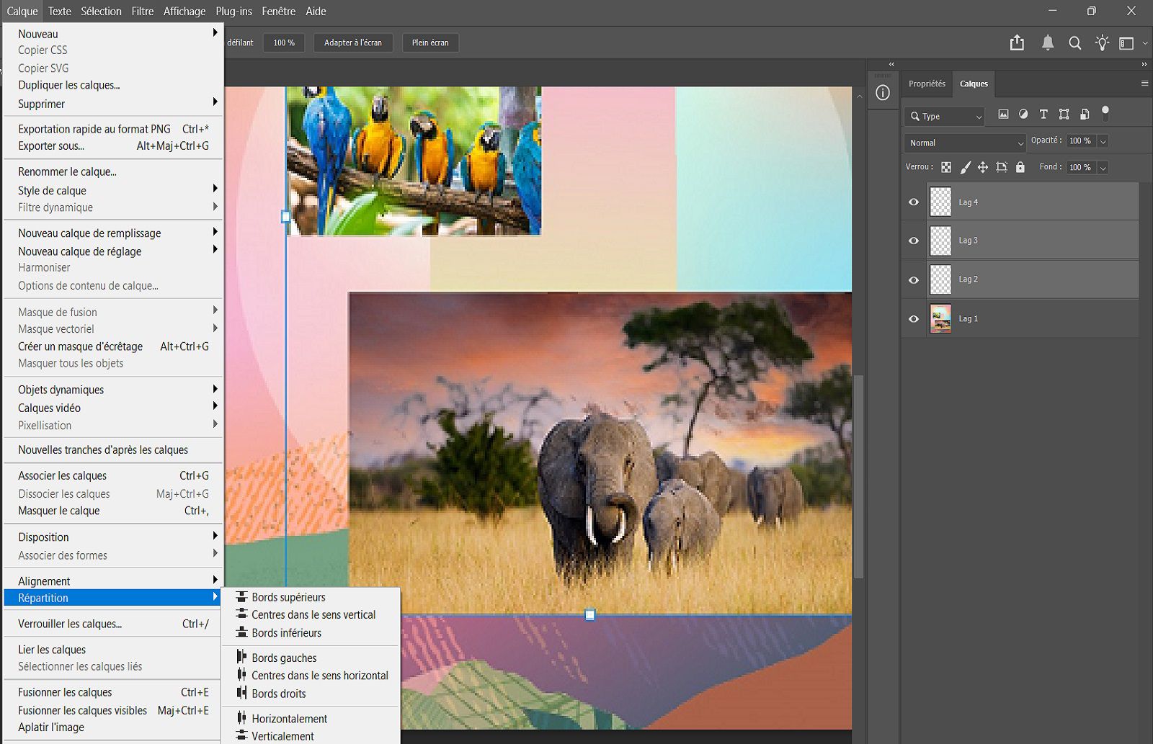1153x744 pixels.
Task: Lock transparent pixels checkerboard icon
Action: pos(946,167)
